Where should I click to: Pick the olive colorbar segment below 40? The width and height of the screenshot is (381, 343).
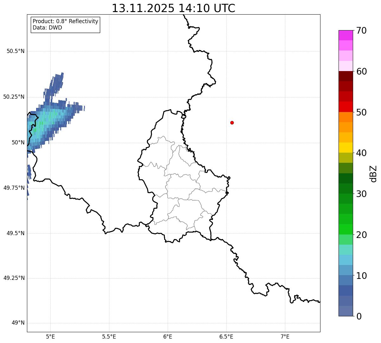click(x=345, y=158)
